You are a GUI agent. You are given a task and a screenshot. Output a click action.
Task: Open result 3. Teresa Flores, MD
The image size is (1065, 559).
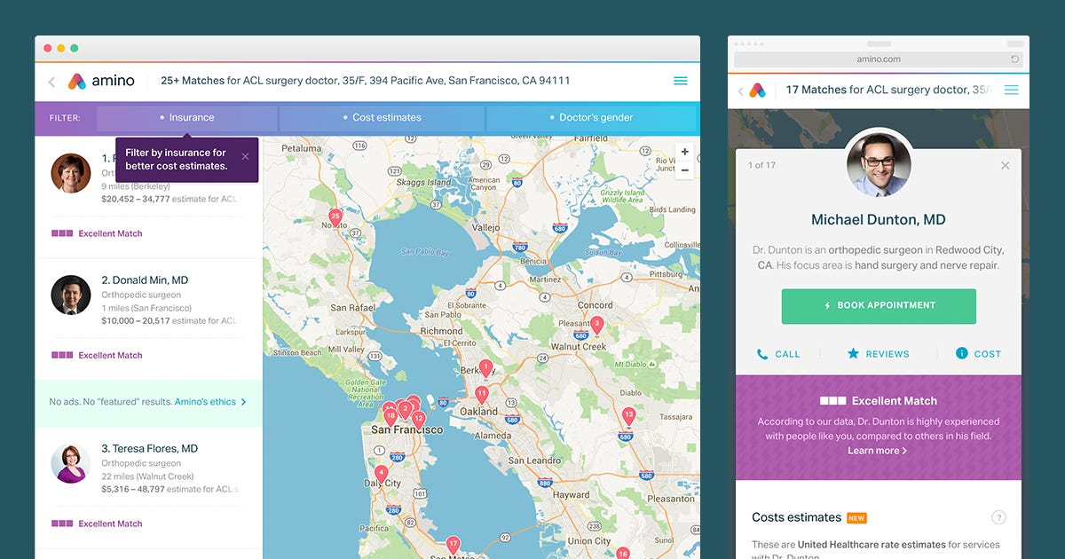(149, 448)
